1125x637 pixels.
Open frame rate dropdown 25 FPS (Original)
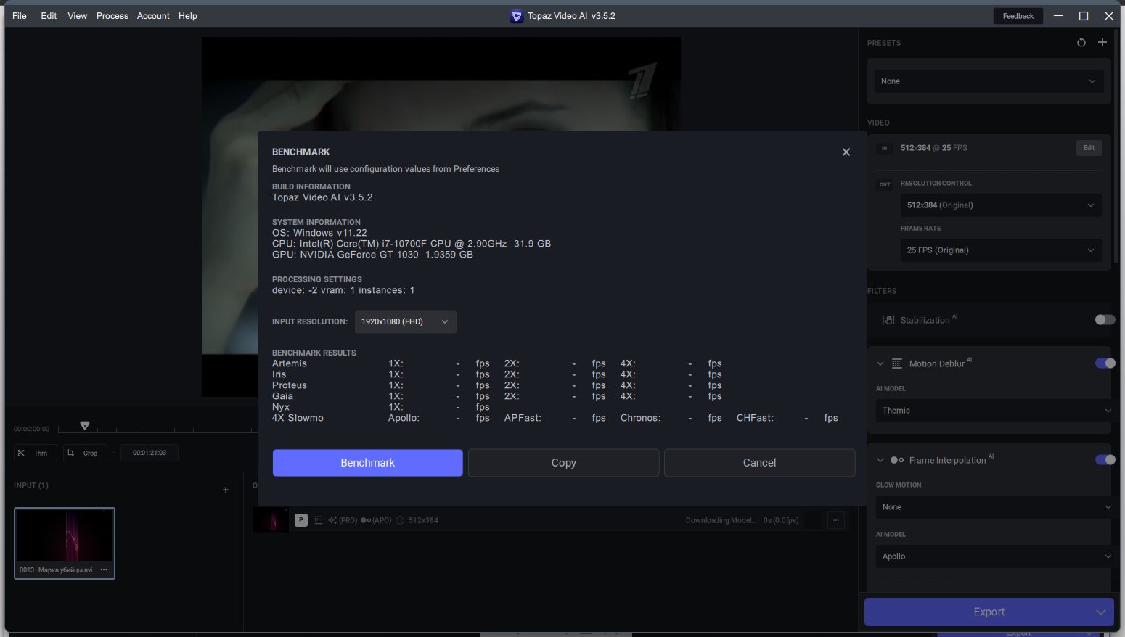coord(1001,250)
